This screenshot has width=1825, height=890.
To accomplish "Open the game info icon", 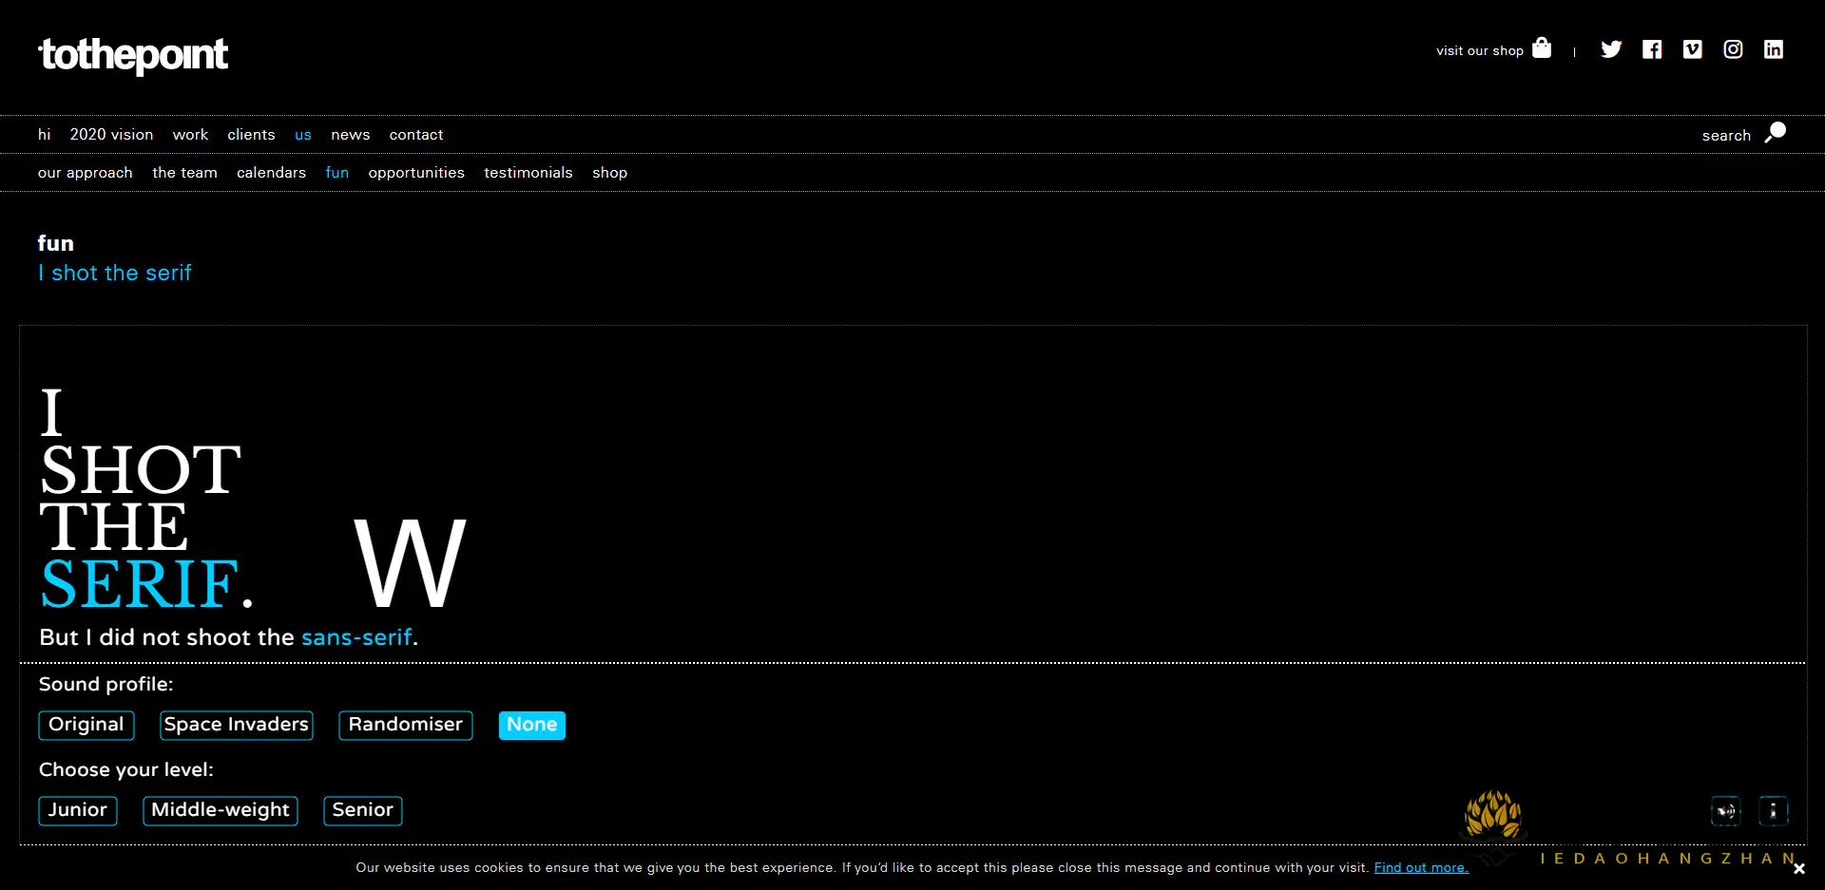I will (1773, 811).
